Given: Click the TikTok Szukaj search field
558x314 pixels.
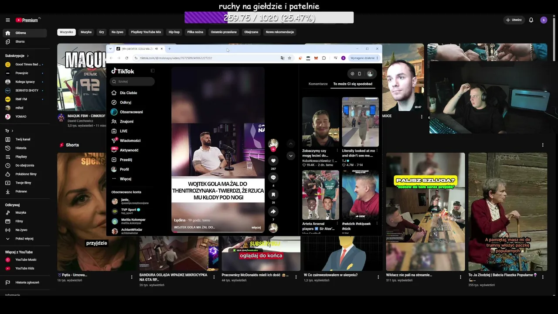Looking at the screenshot, I should click(133, 82).
